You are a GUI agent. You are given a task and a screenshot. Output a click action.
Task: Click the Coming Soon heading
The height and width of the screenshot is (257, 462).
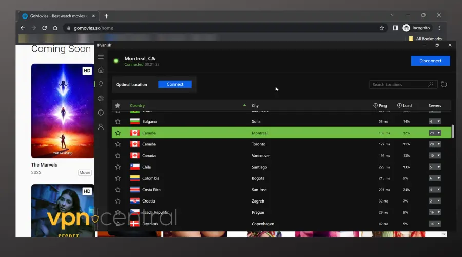tap(61, 49)
